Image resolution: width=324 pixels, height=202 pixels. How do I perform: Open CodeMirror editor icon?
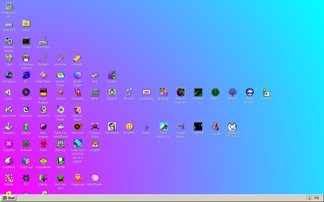pyautogui.click(x=9, y=161)
